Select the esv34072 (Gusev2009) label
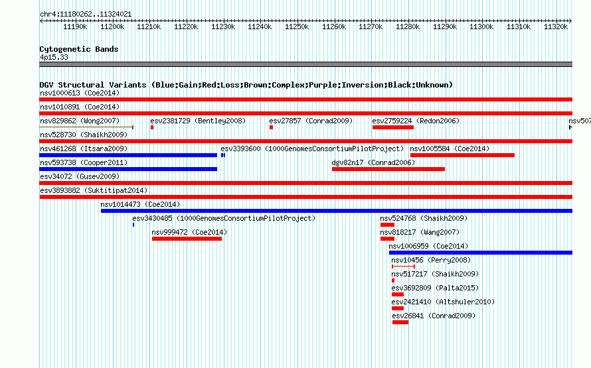This screenshot has width=591, height=368. [x=80, y=176]
